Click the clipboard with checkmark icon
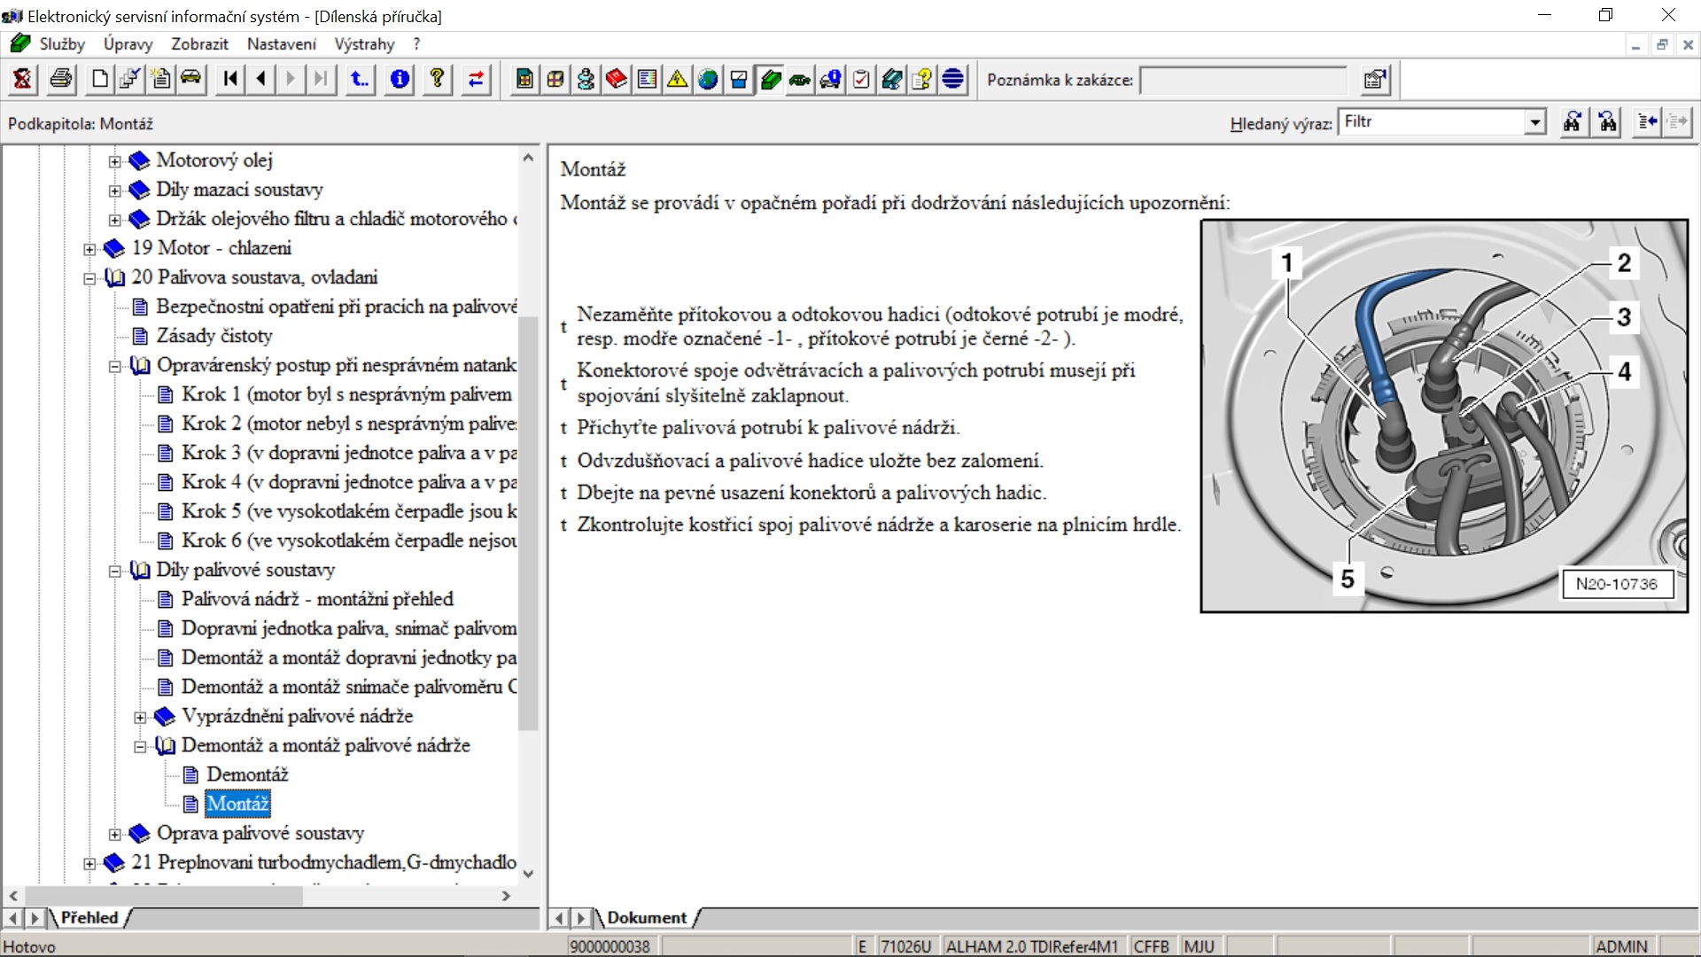This screenshot has width=1701, height=957. click(861, 80)
